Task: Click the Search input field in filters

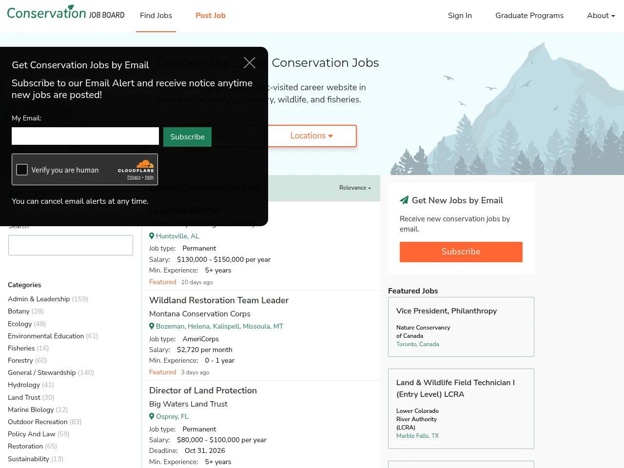Action: [x=71, y=245]
